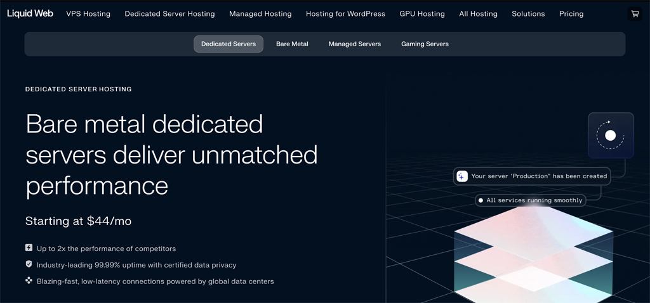Open Hosting for WordPress menu

pyautogui.click(x=345, y=14)
